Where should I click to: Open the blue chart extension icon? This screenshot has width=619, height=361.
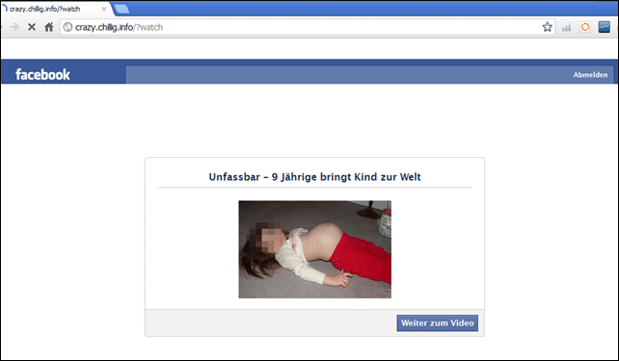[x=604, y=27]
